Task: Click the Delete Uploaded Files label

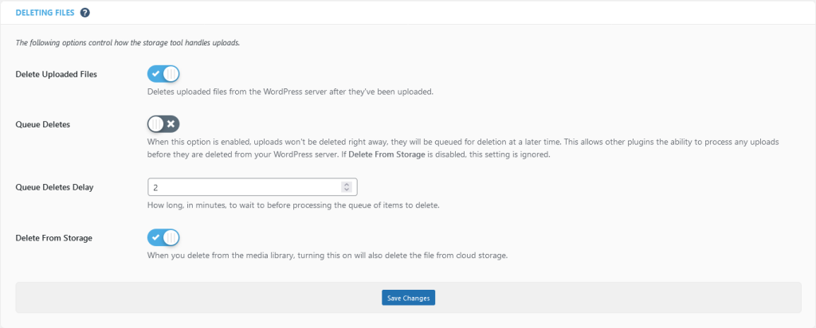Action: pos(57,74)
